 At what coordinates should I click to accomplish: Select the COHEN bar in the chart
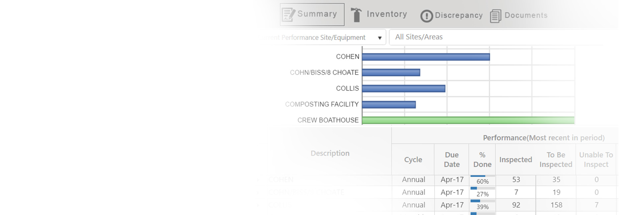tap(426, 57)
